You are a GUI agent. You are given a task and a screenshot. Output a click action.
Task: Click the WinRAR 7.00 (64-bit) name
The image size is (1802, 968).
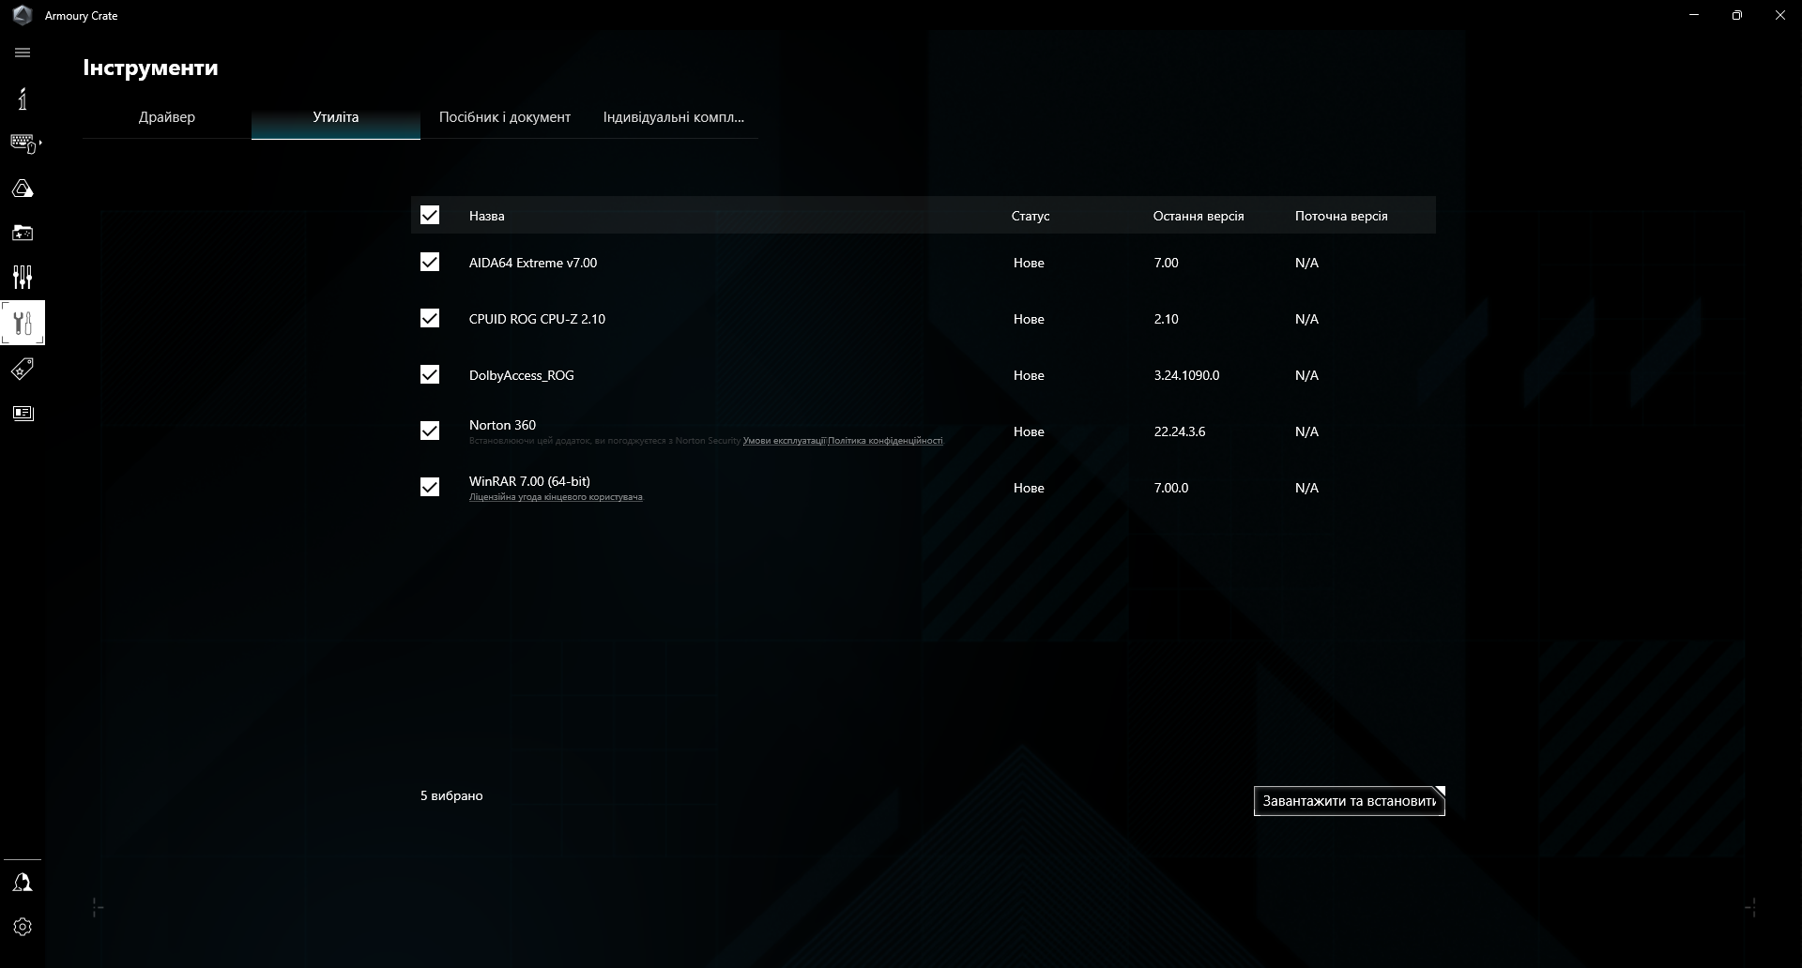529,481
